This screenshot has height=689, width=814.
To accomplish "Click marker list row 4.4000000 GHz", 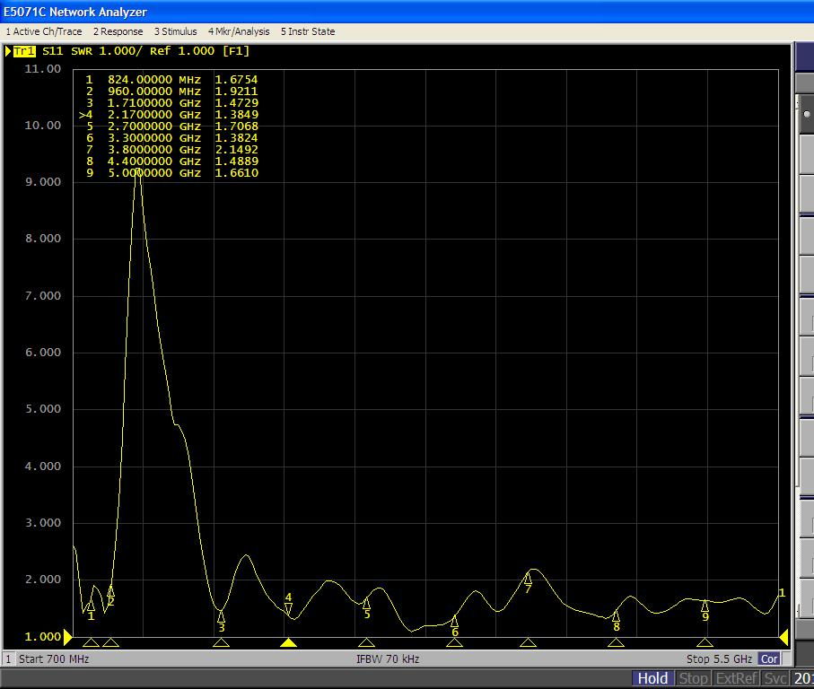I will pos(171,161).
